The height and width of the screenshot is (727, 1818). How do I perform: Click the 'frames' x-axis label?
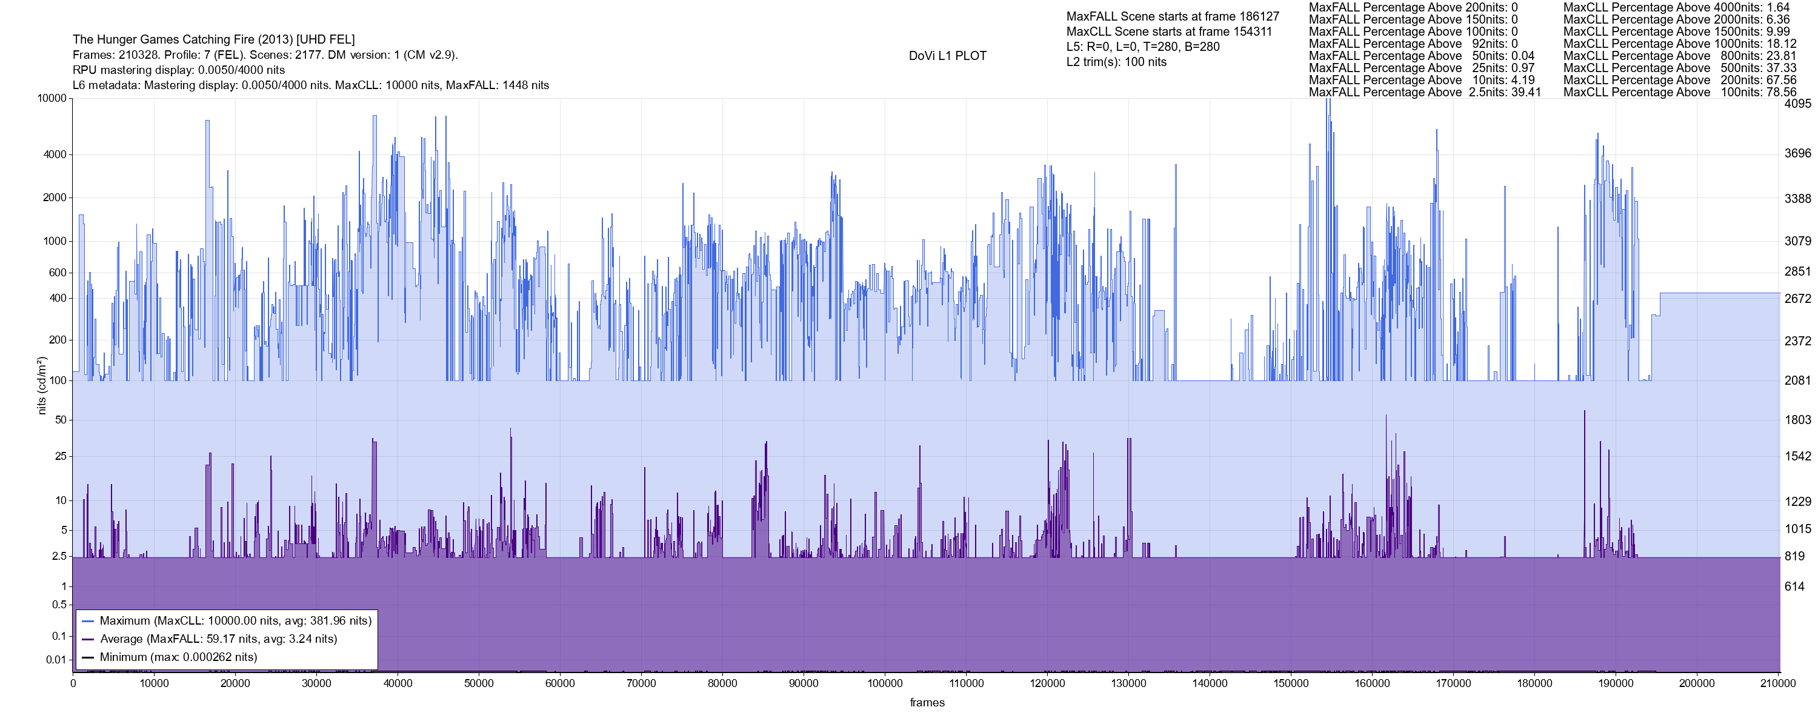click(x=927, y=703)
